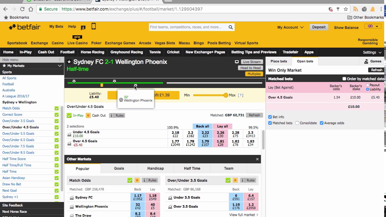386x217 pixels.
Task: Click the yellow card marker on timeline
Action: click(x=102, y=85)
